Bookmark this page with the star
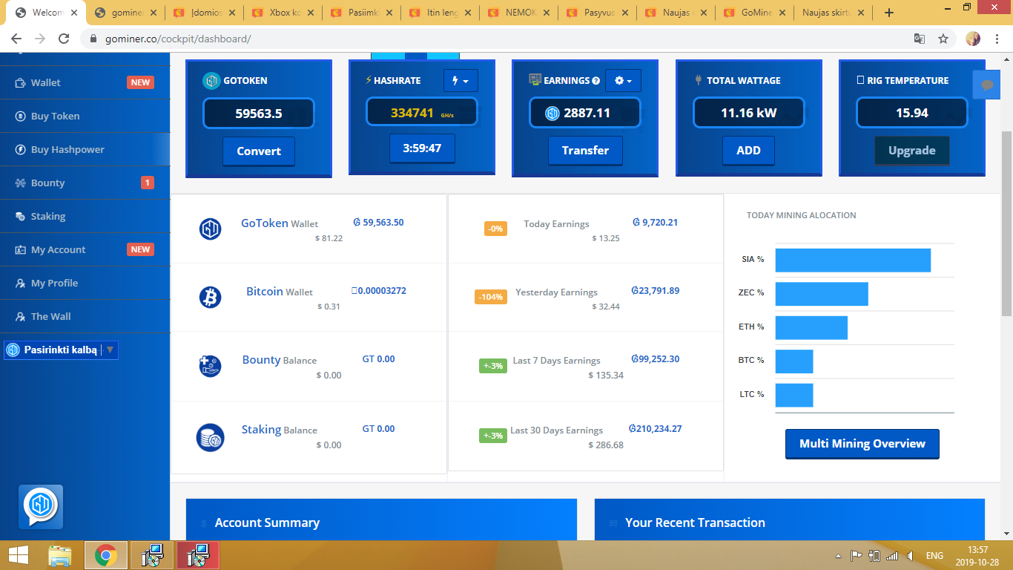 click(943, 39)
